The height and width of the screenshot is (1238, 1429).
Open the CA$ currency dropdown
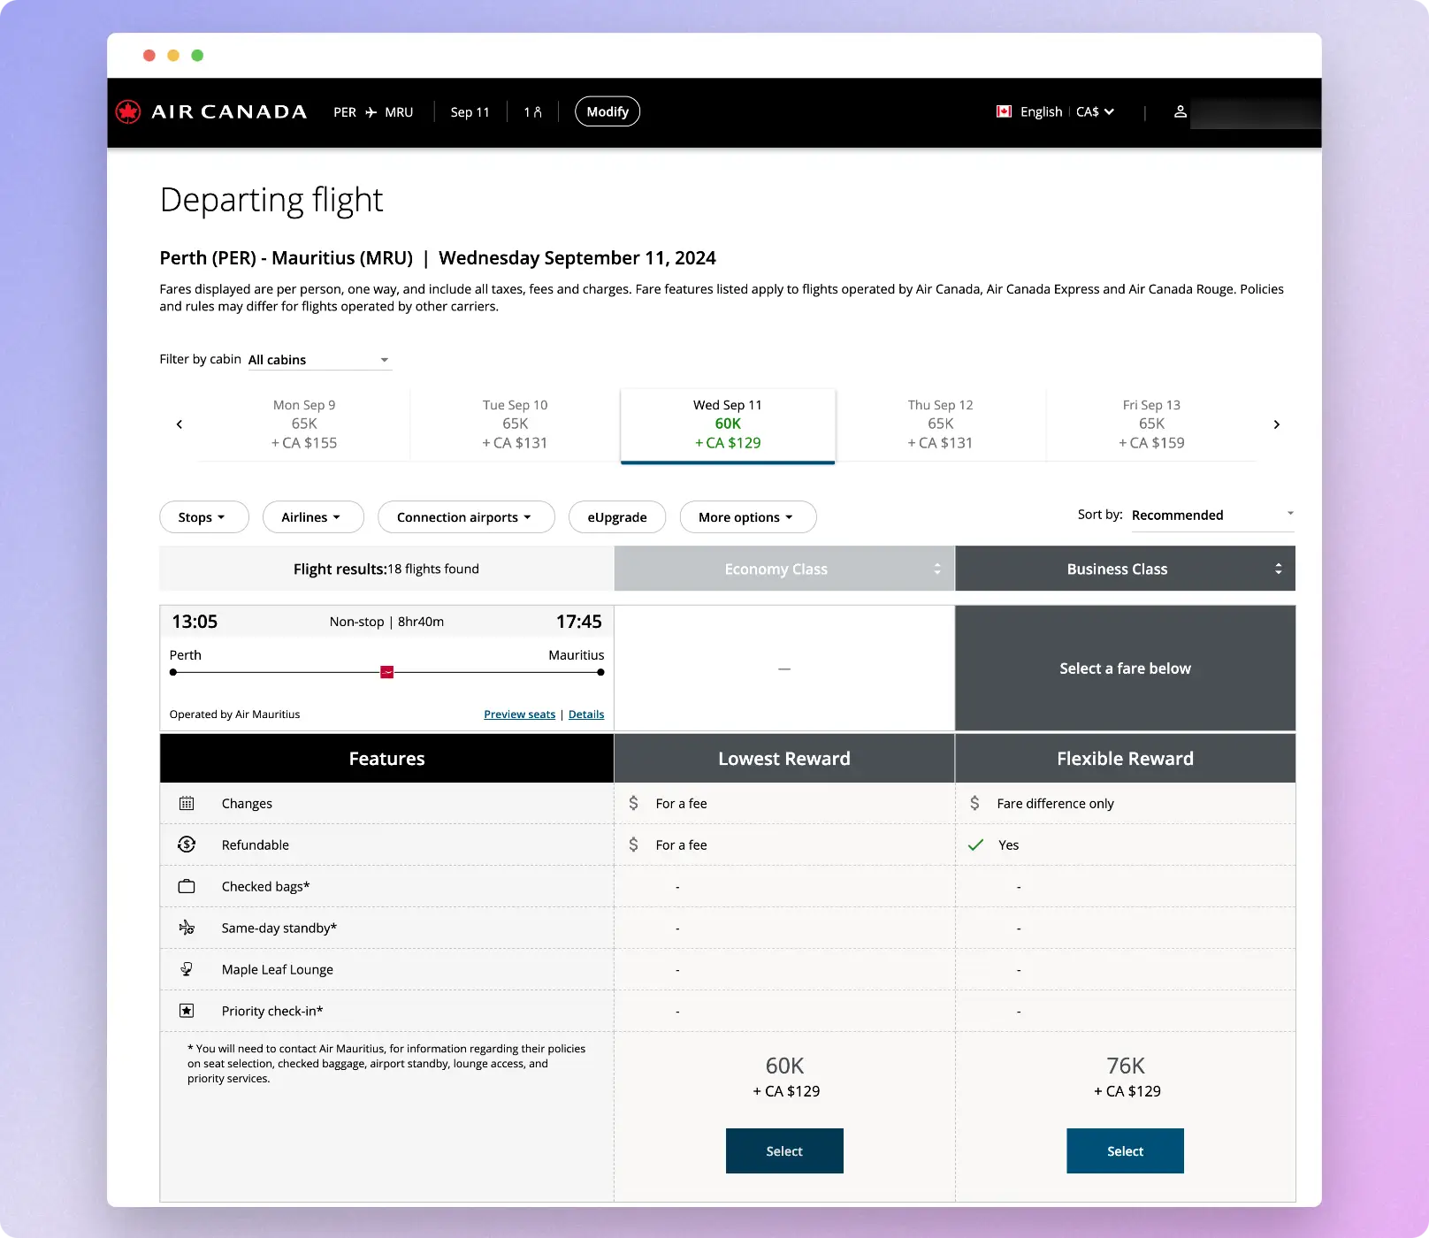[x=1095, y=111]
